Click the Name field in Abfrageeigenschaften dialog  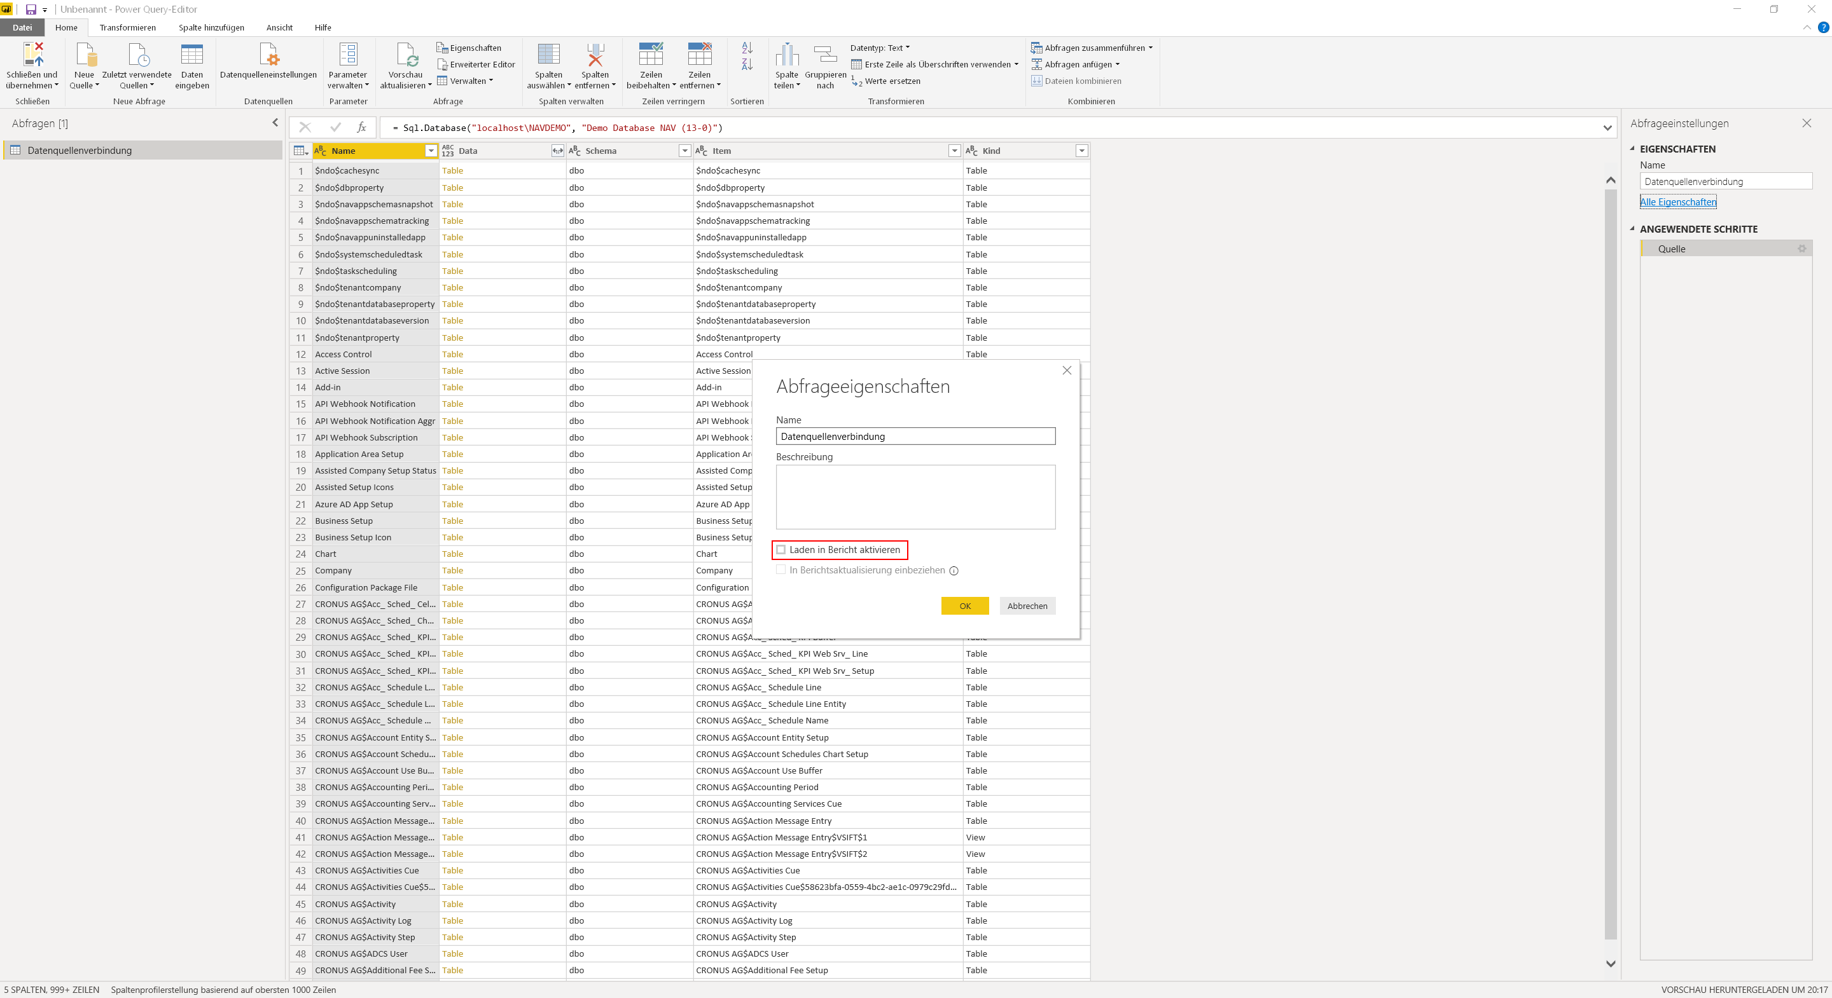point(915,437)
